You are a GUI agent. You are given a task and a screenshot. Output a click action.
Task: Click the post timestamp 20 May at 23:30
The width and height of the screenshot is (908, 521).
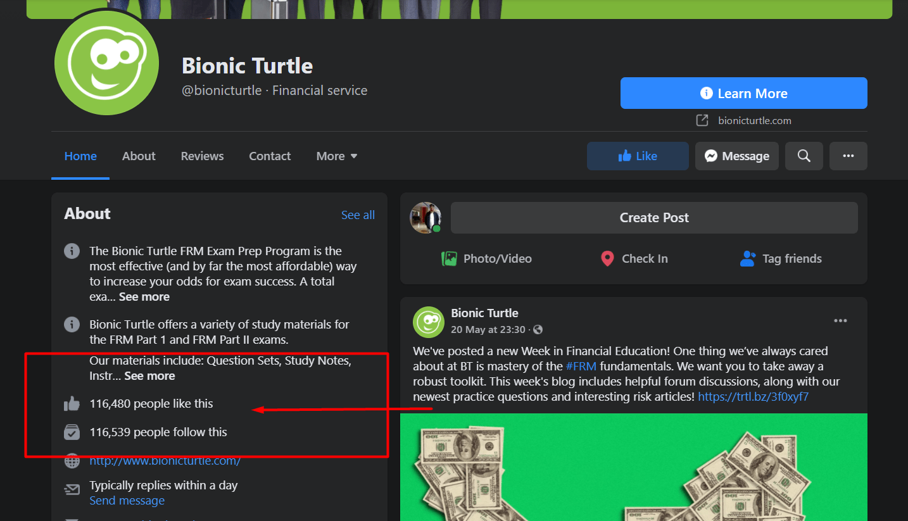coord(488,330)
